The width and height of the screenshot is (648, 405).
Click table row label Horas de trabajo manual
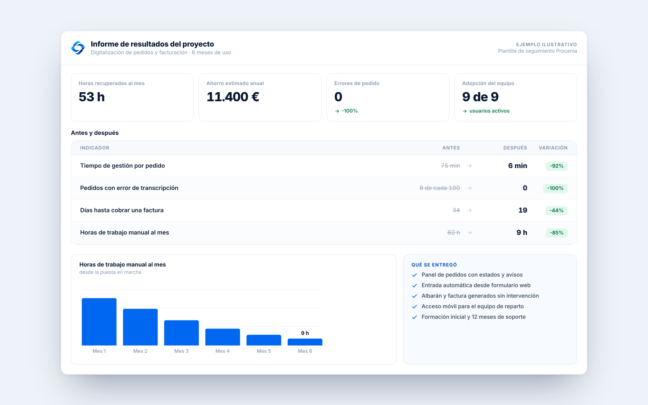click(125, 233)
